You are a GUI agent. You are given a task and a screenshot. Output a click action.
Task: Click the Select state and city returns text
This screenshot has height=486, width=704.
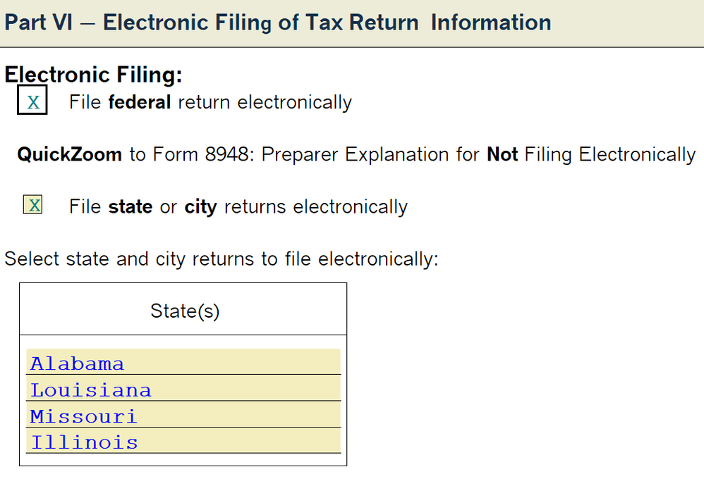(221, 258)
